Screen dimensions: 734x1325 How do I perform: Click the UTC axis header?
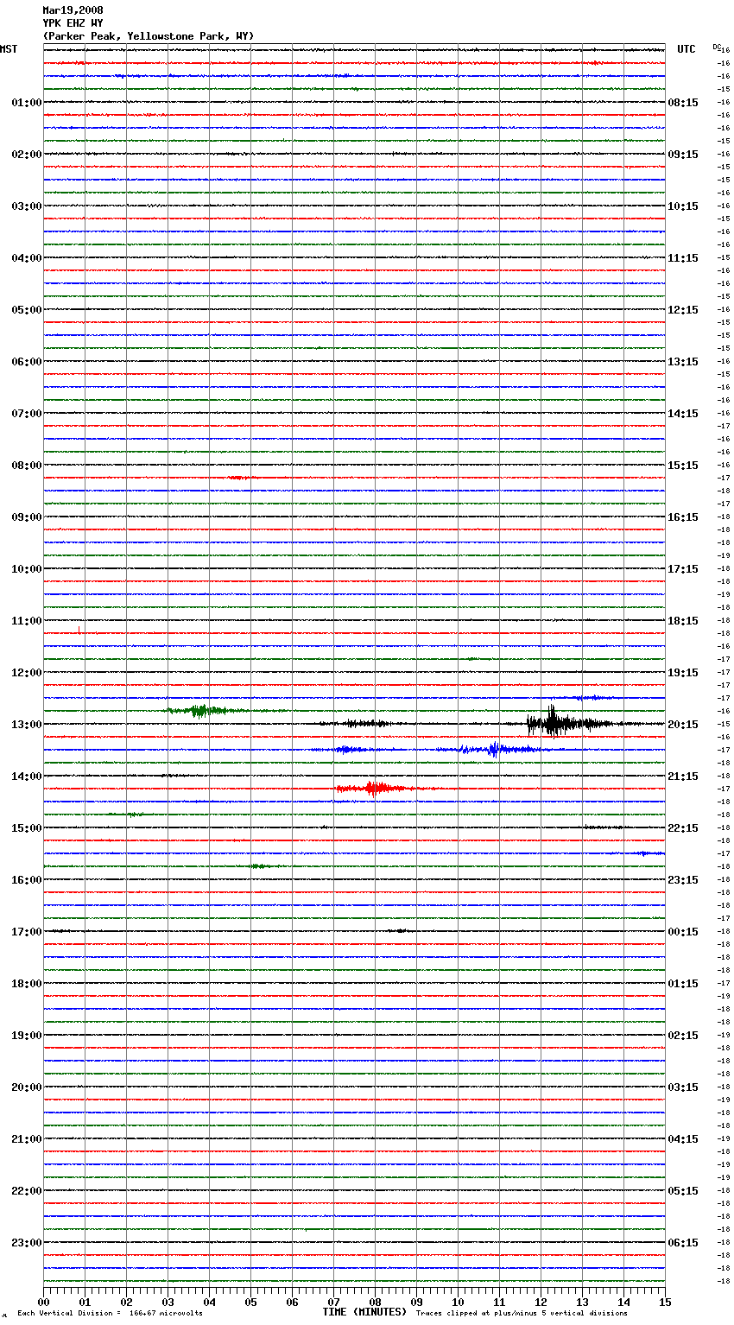pos(687,49)
